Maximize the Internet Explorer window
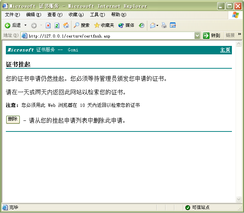 tap(229, 6)
